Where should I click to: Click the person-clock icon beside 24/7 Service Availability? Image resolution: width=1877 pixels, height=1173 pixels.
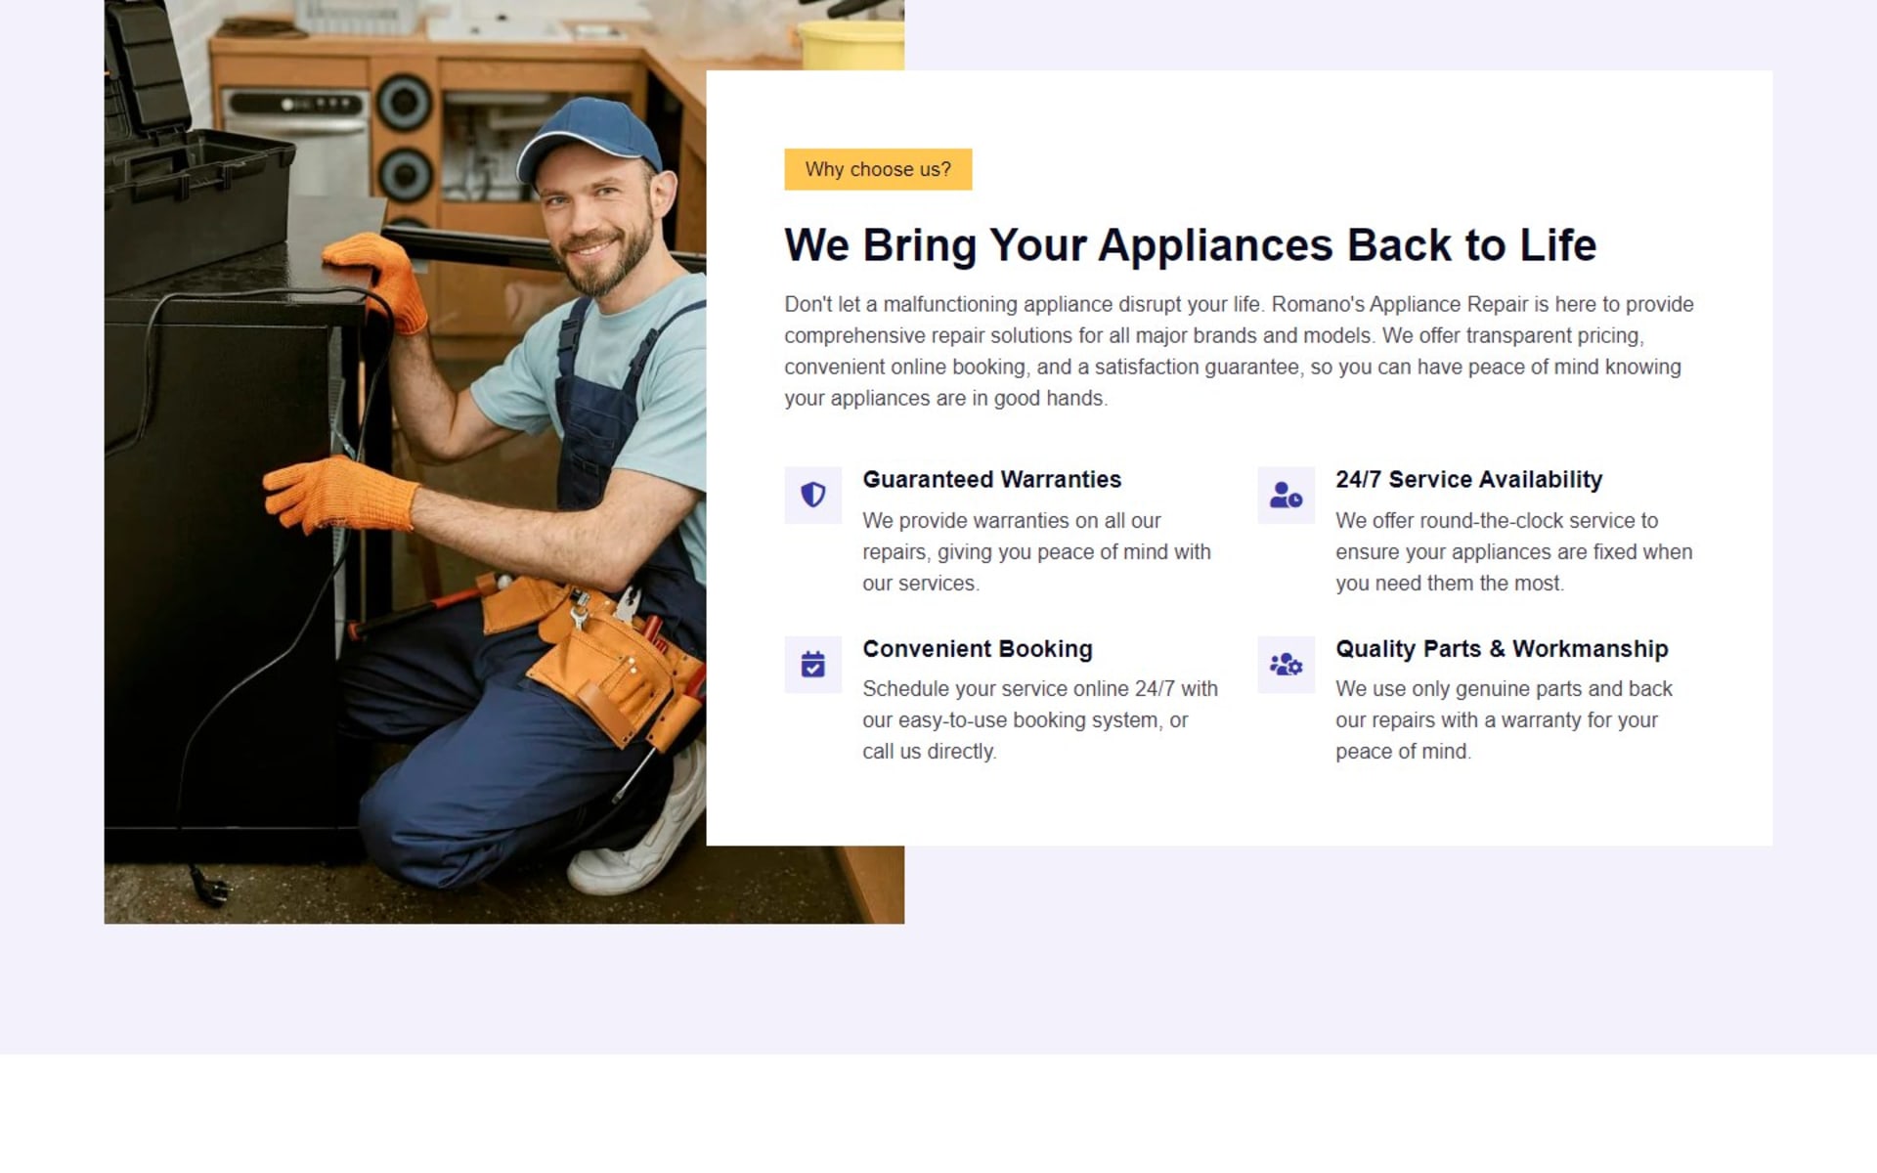click(1286, 495)
